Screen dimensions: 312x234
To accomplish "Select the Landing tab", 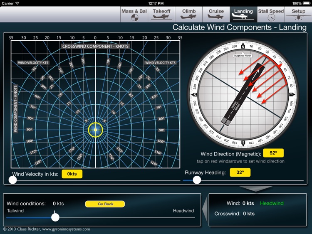I will (243, 15).
